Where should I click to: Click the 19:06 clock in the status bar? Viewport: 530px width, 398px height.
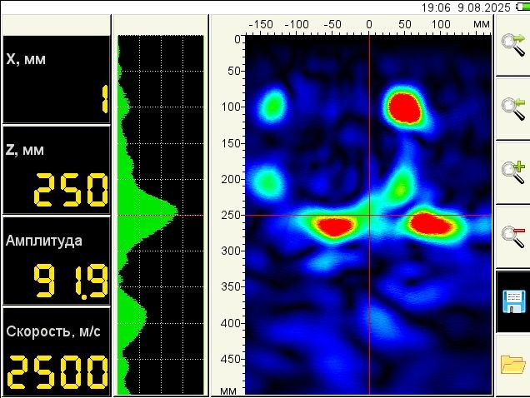tap(437, 7)
